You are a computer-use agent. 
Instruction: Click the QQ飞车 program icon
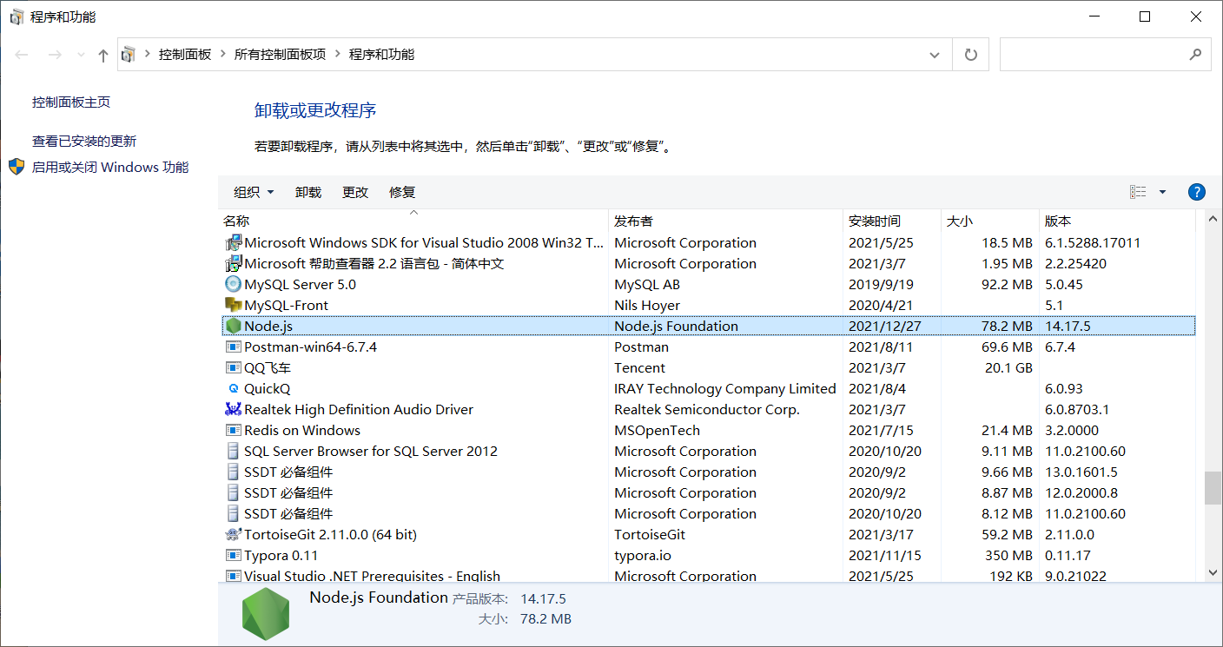[x=233, y=367]
